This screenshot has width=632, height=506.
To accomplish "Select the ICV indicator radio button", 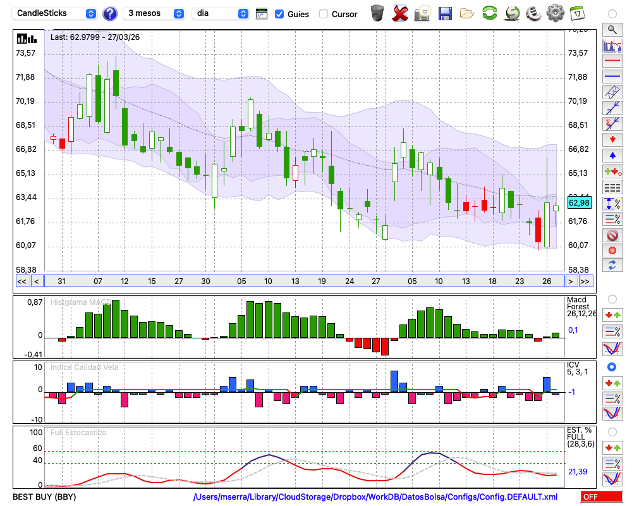I will 612,367.
